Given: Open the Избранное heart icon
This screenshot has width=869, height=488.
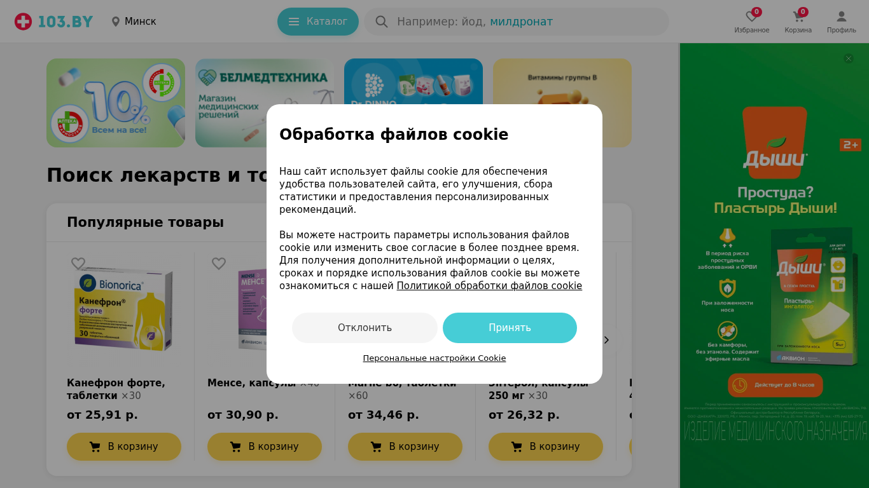Looking at the screenshot, I should pyautogui.click(x=751, y=17).
